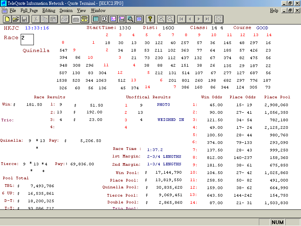
Task: Click horse 1 place pool 2,908,060
Action: pos(276,105)
